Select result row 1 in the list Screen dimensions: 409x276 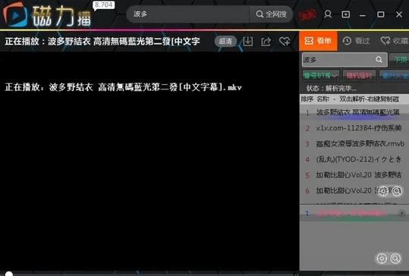point(354,112)
